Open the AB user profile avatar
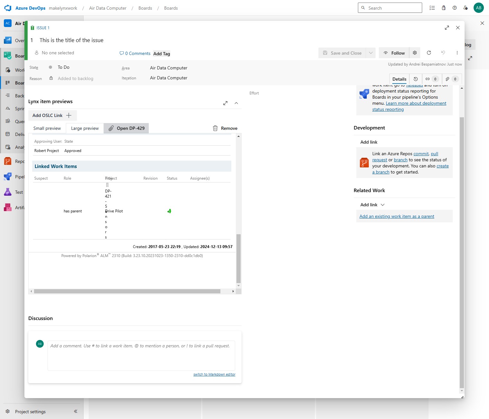 [x=479, y=8]
